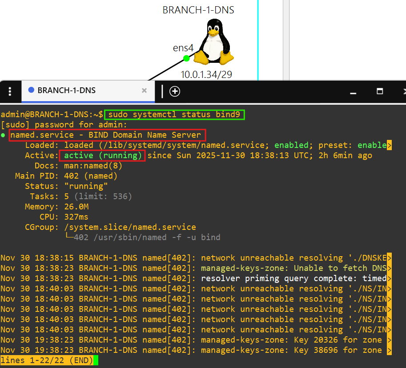Screen dimensions: 406x368
Task: Close the BRANCH-1-DNS terminal tab
Action: click(144, 90)
